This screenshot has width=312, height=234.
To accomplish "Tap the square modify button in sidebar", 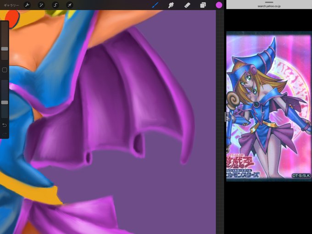I will click(5, 70).
